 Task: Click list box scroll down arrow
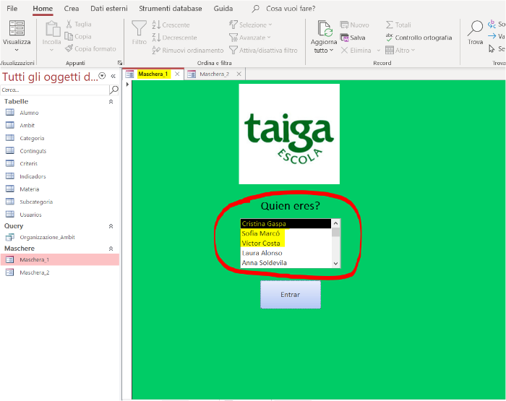pos(335,264)
